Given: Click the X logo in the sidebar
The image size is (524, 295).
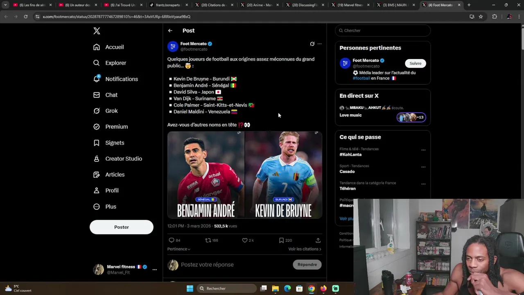Looking at the screenshot, I should click(97, 31).
